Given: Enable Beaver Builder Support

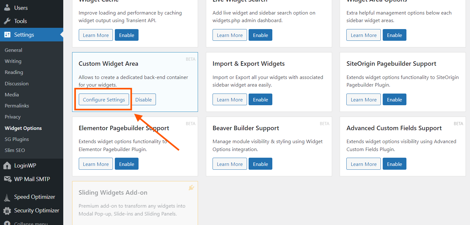Looking at the screenshot, I should click(x=260, y=164).
